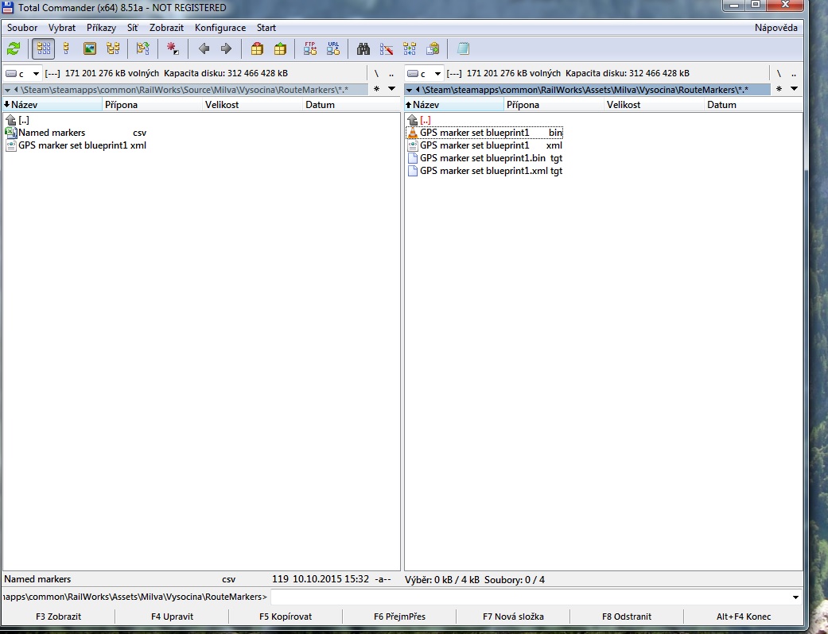Click the backslash root button of Source panel
This screenshot has height=634, width=828.
pos(376,74)
